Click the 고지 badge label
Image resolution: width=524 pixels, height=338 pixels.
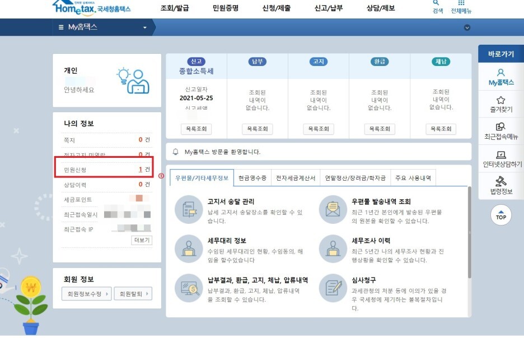click(319, 62)
